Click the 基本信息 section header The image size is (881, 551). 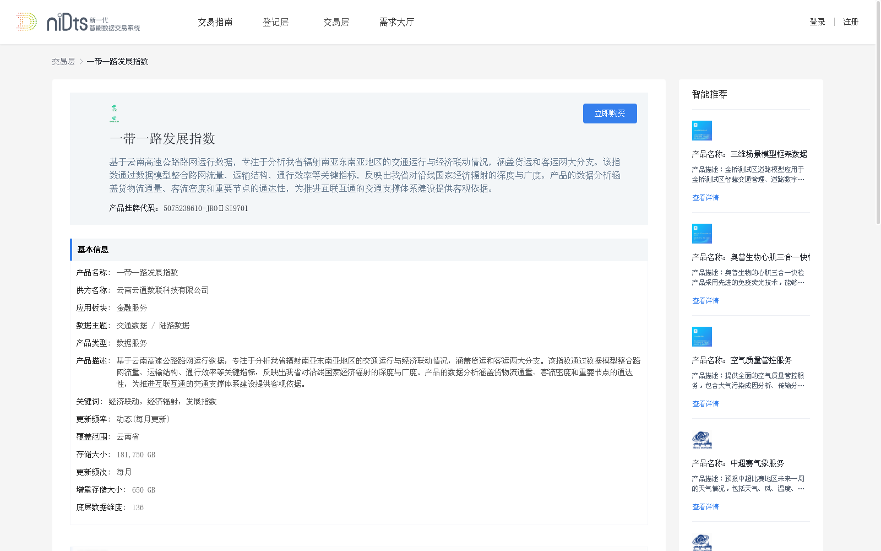(x=359, y=250)
